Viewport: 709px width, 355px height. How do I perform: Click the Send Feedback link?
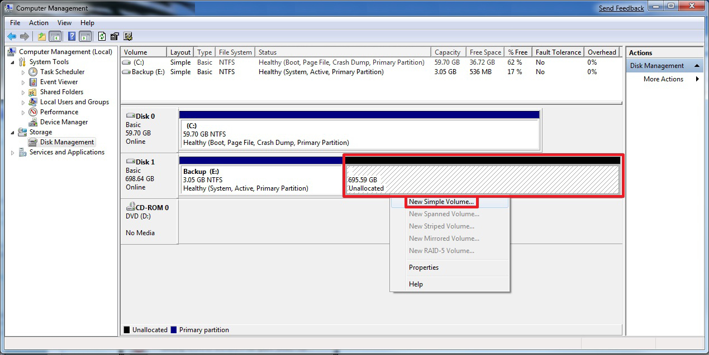[621, 8]
